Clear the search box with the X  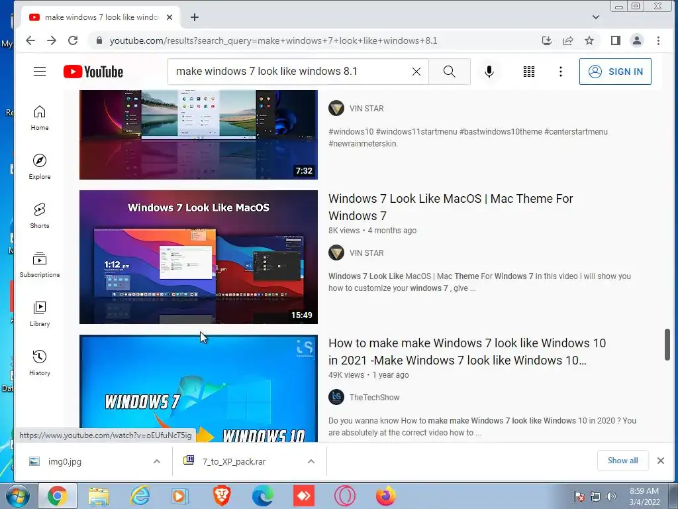(416, 72)
